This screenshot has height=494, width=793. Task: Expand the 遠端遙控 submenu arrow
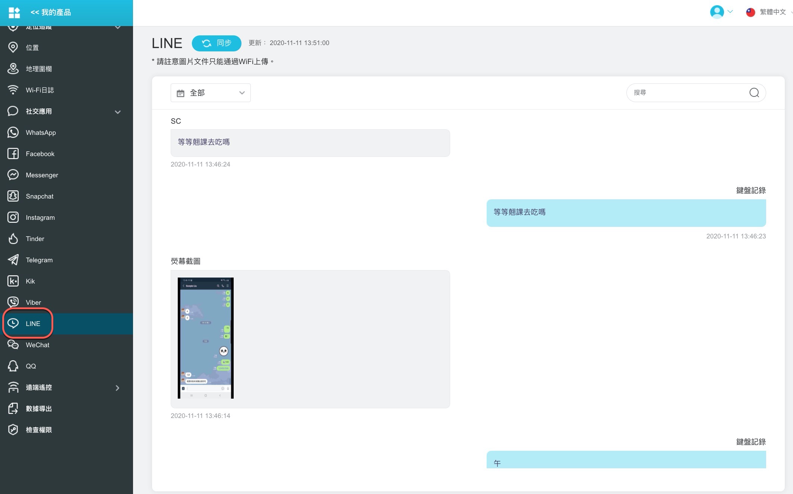point(118,388)
